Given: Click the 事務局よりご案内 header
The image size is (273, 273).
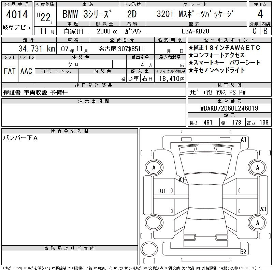Looking at the screenshot, I should click(69, 248).
